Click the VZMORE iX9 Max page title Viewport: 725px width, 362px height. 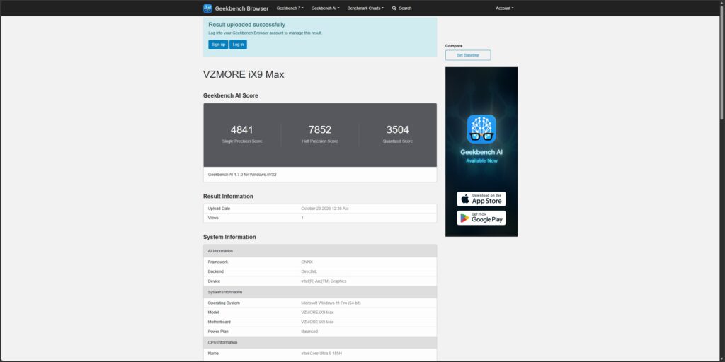point(244,74)
